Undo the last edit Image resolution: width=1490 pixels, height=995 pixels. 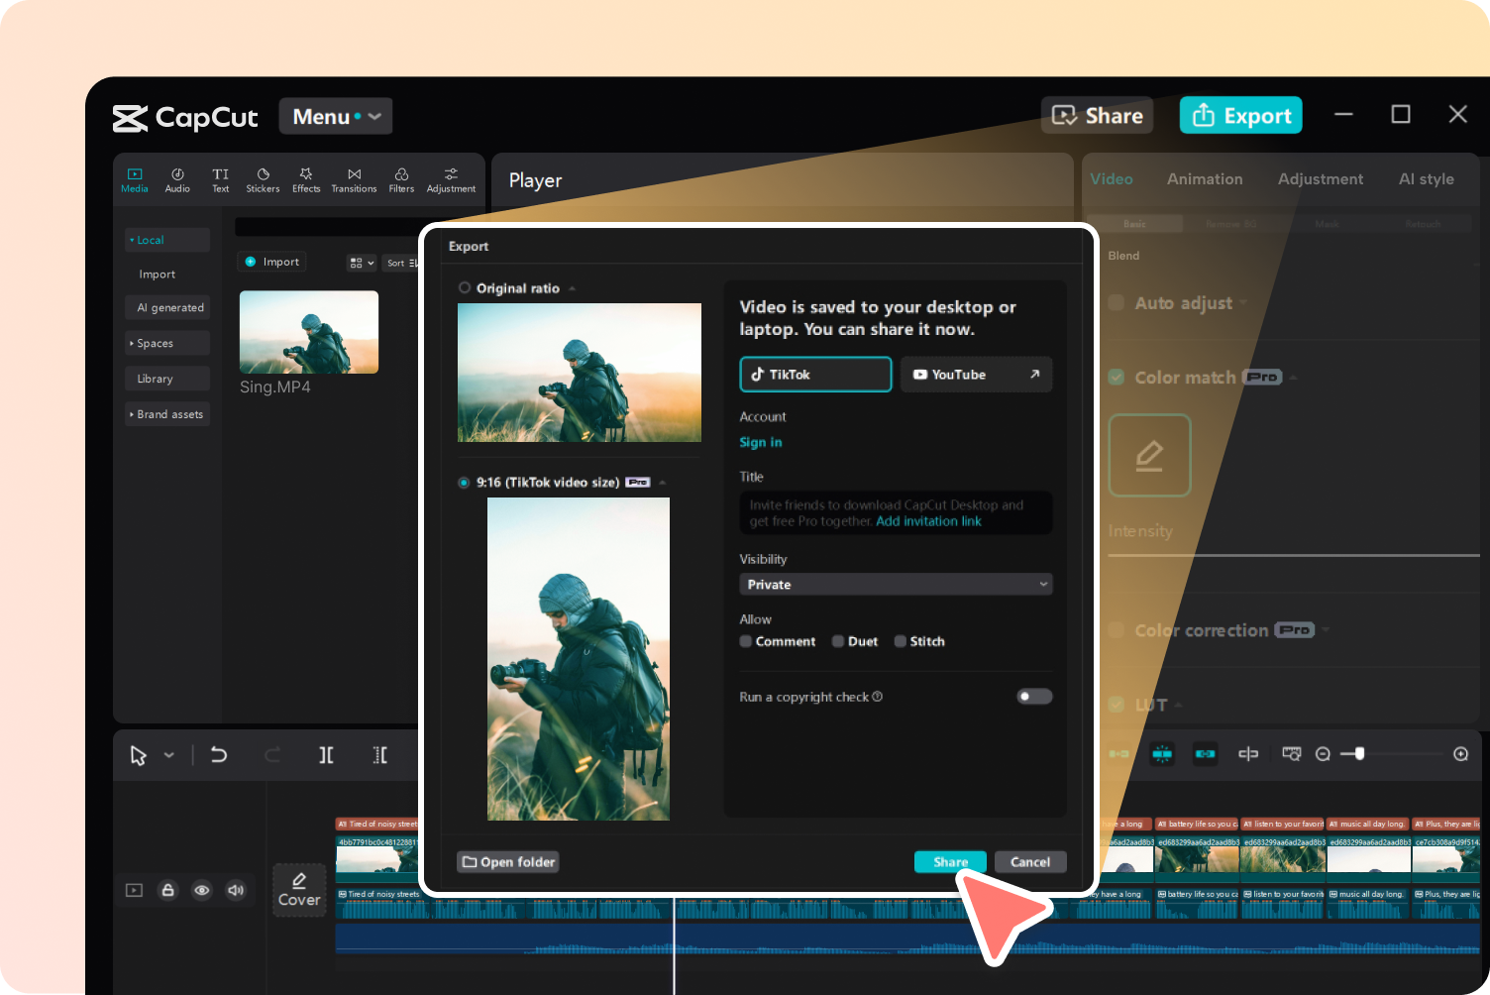point(219,755)
